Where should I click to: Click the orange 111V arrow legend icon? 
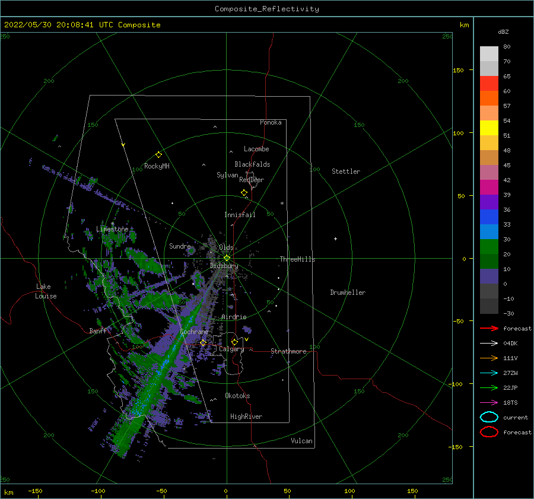(x=489, y=358)
